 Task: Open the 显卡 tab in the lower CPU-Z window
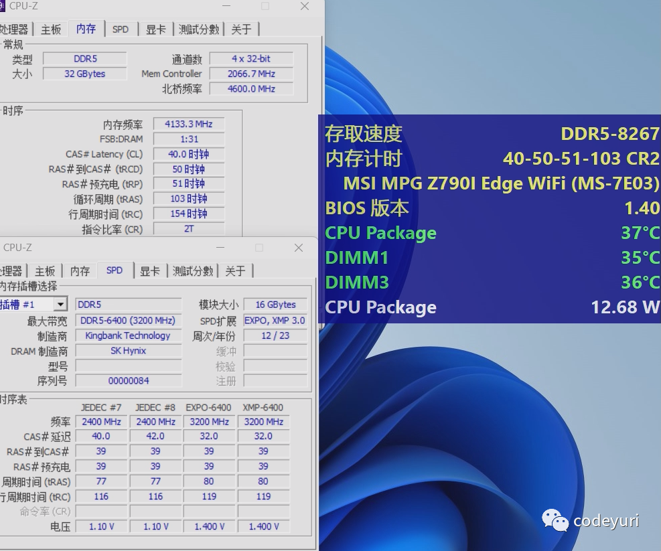149,271
